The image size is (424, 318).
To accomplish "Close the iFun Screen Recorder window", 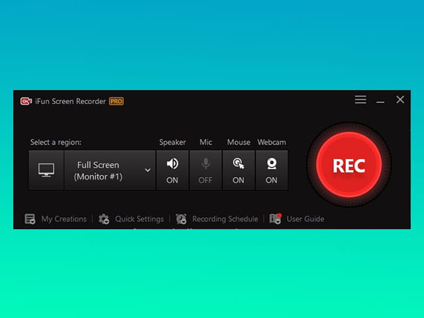I will coord(400,99).
